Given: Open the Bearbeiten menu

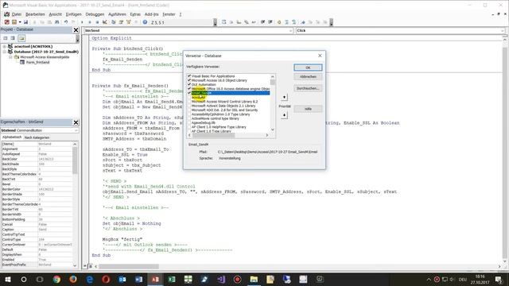Looking at the screenshot, I should 35,14.
